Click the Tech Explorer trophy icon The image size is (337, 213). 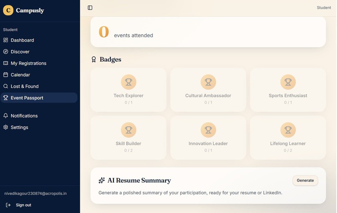coord(128,82)
